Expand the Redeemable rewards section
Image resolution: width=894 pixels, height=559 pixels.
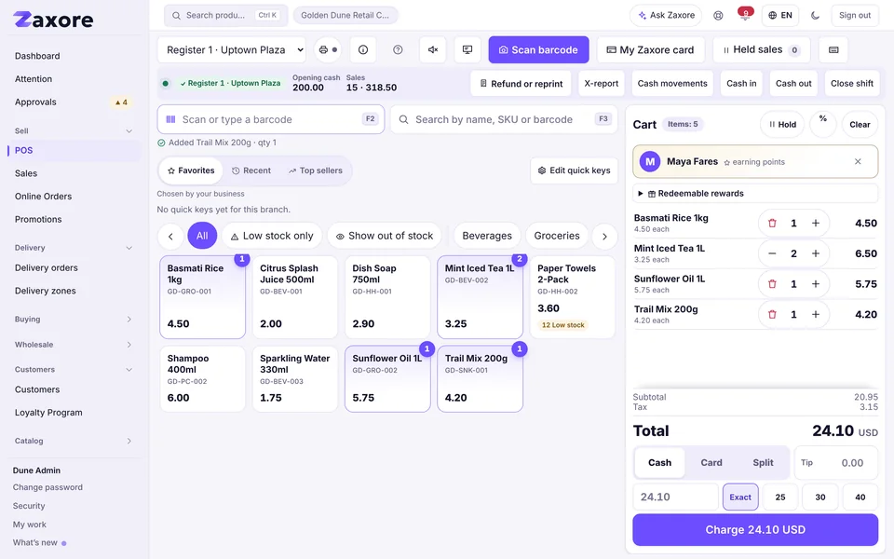click(x=755, y=194)
